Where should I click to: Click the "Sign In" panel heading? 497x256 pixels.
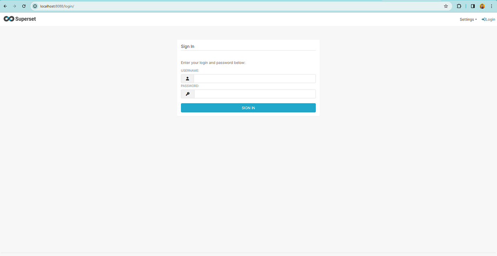click(x=187, y=46)
